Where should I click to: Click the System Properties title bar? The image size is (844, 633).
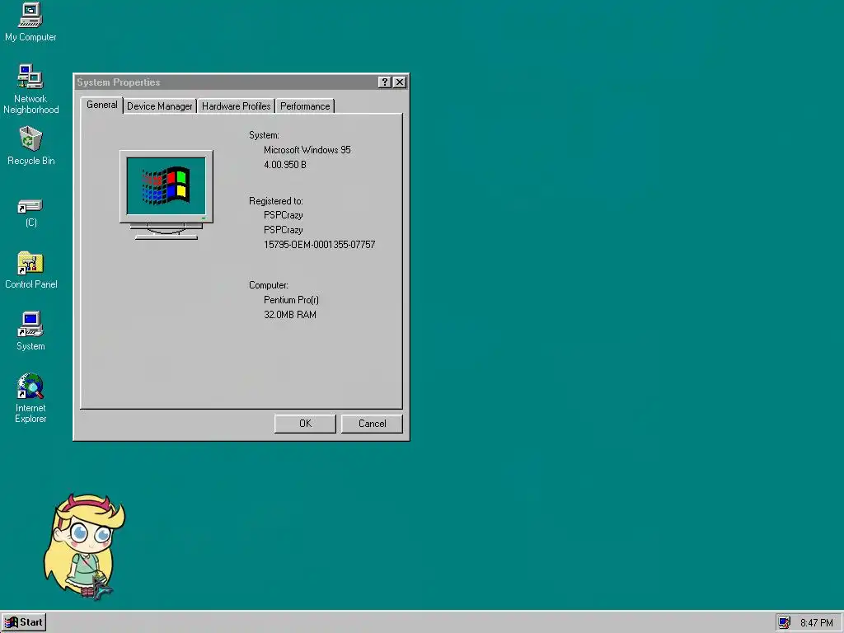[x=226, y=82]
